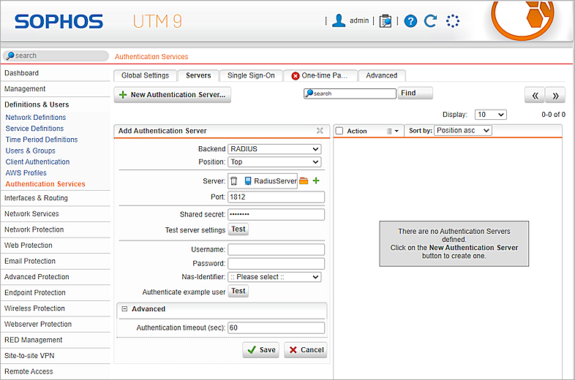Open Network Definitions link
The height and width of the screenshot is (380, 575).
pyautogui.click(x=36, y=117)
